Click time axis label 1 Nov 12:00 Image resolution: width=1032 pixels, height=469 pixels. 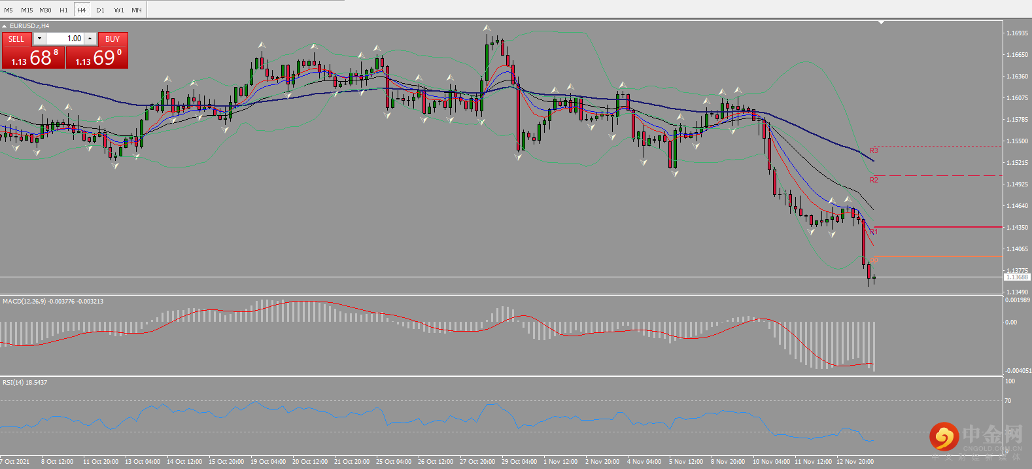click(560, 462)
